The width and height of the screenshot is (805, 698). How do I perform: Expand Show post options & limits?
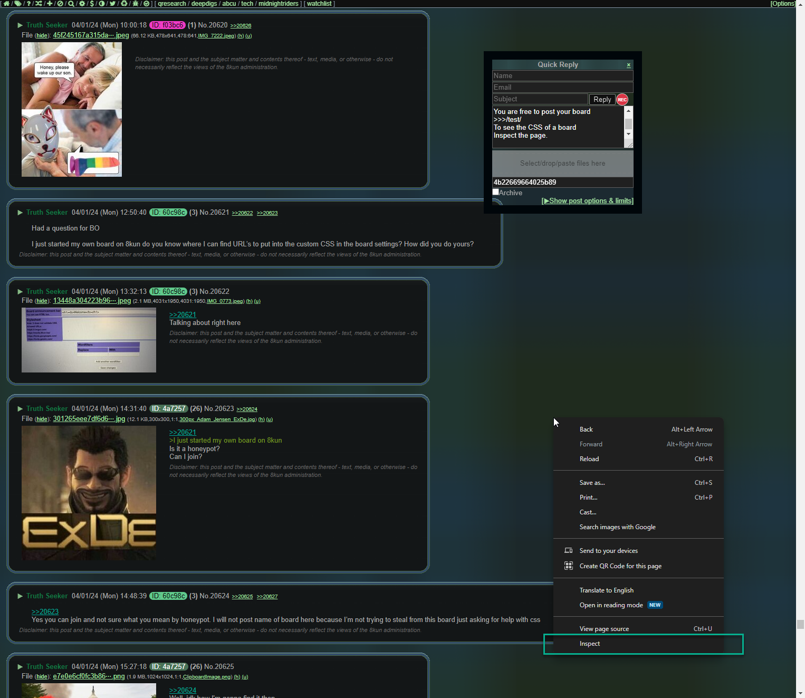[588, 201]
